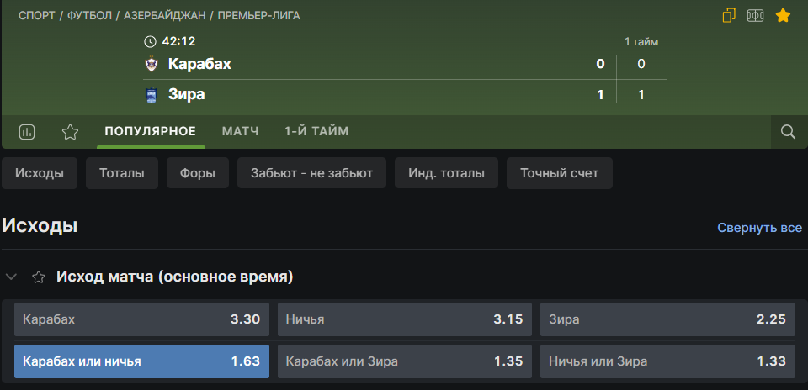Favorite the Исход матча market star

[x=38, y=277]
